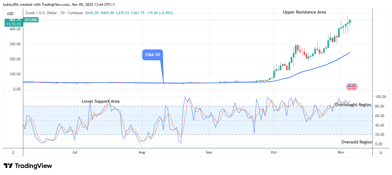
Task: Click the C461.75 close price value
Action: [x=138, y=13]
